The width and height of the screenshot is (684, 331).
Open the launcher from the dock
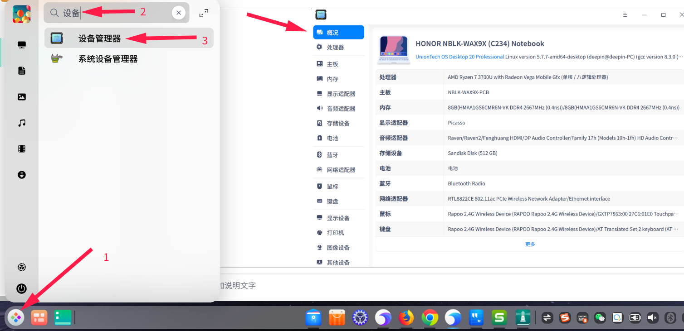click(x=16, y=318)
